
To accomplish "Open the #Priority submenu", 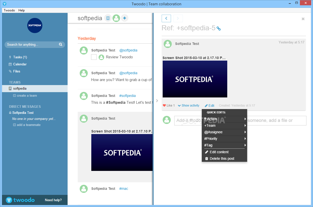I will click(224, 139).
